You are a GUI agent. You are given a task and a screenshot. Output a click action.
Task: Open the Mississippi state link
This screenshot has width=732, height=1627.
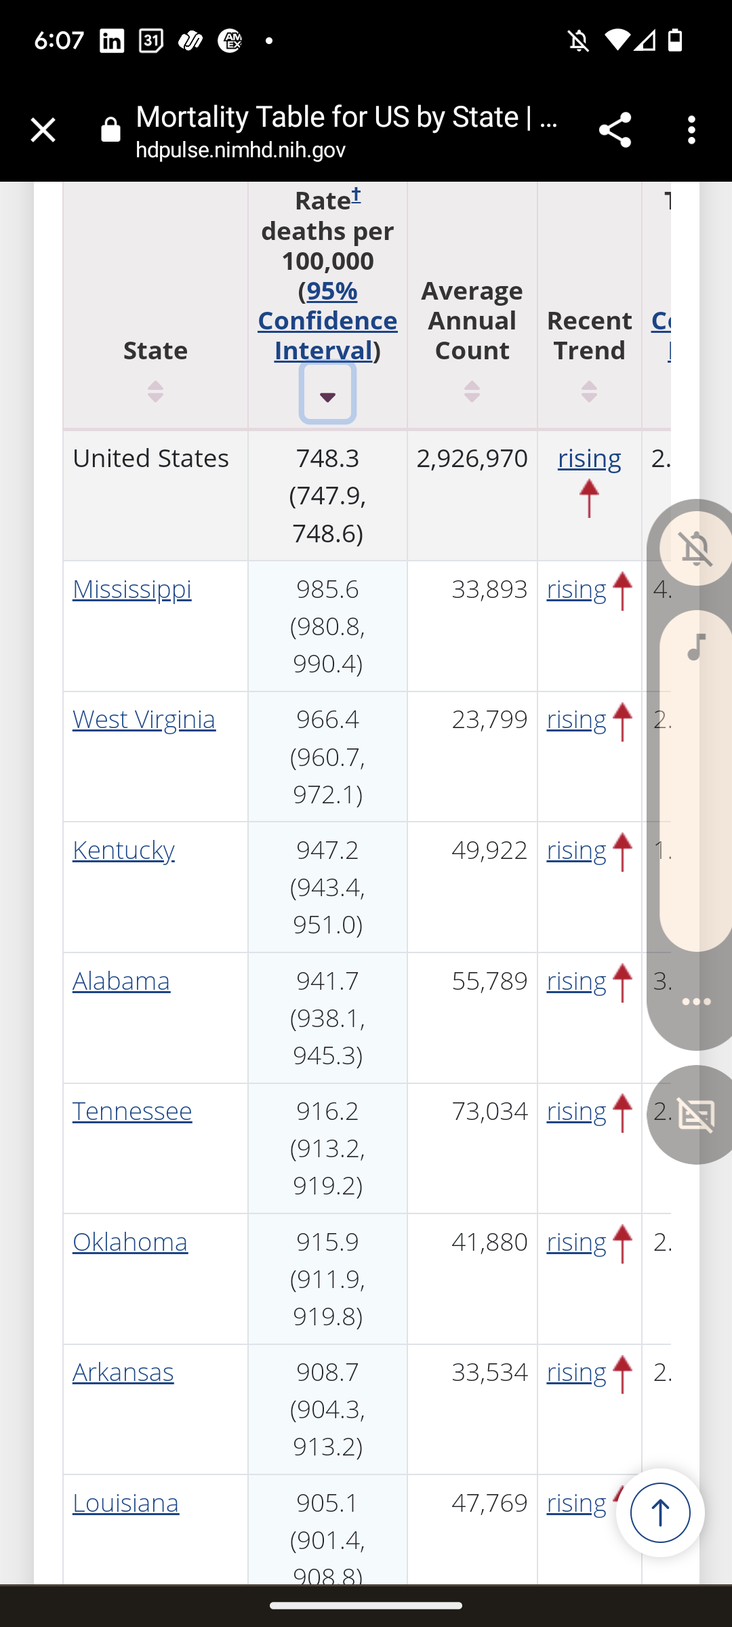coord(131,590)
